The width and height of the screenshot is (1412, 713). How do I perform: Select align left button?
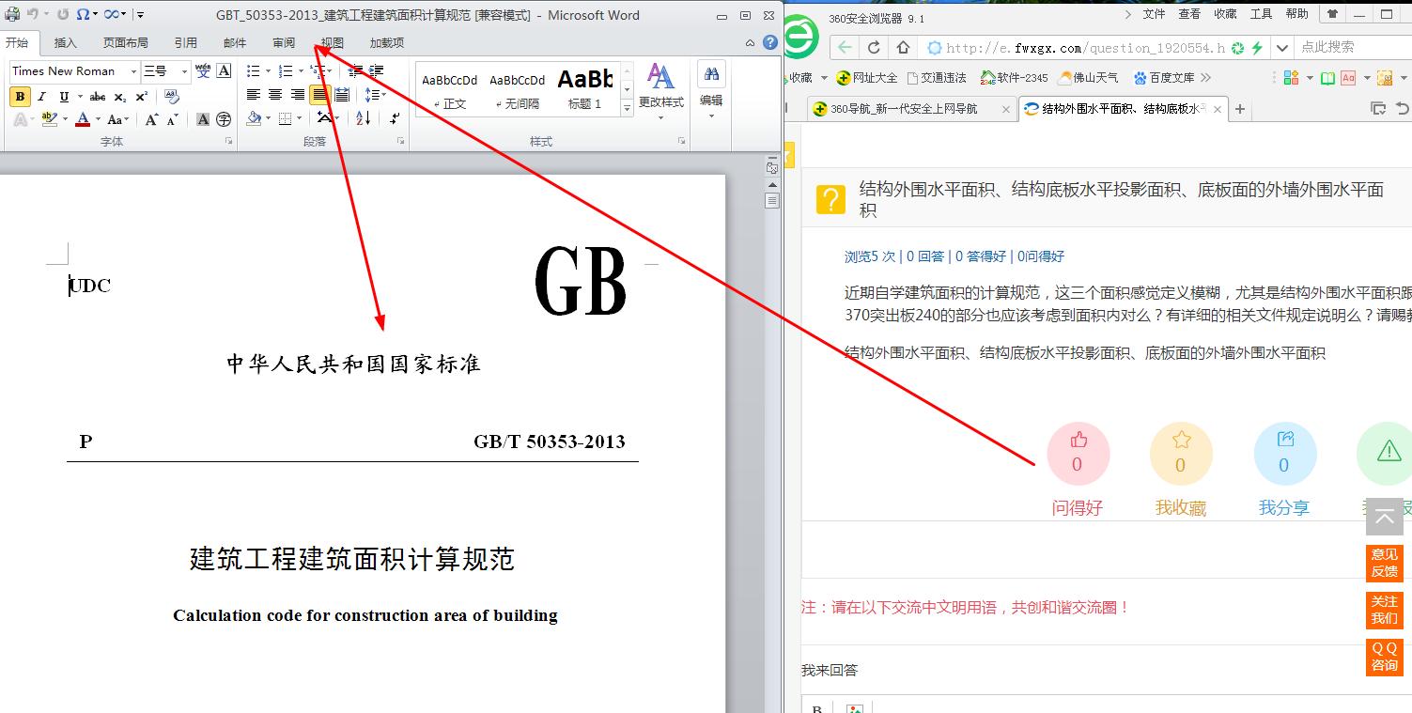click(x=254, y=95)
